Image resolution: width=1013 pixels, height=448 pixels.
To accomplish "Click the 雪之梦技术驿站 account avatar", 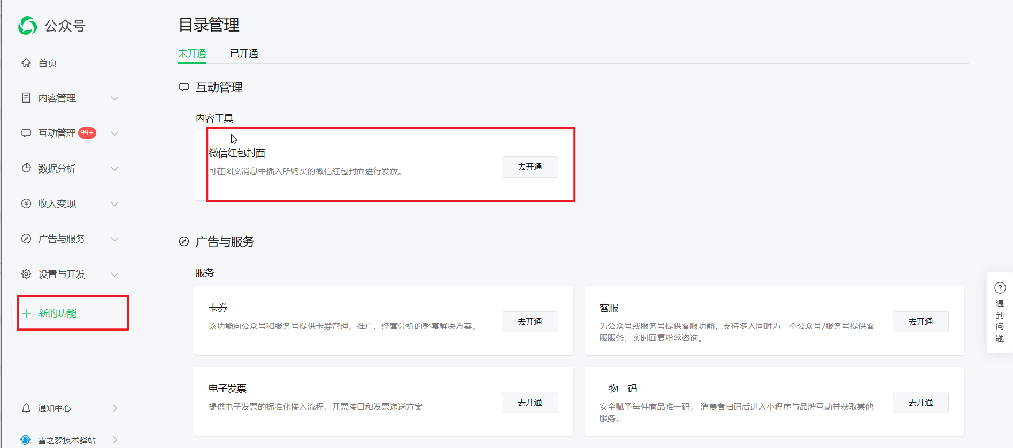I will point(26,439).
